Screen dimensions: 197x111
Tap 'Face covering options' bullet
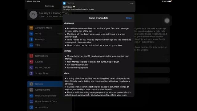click(x=78, y=68)
